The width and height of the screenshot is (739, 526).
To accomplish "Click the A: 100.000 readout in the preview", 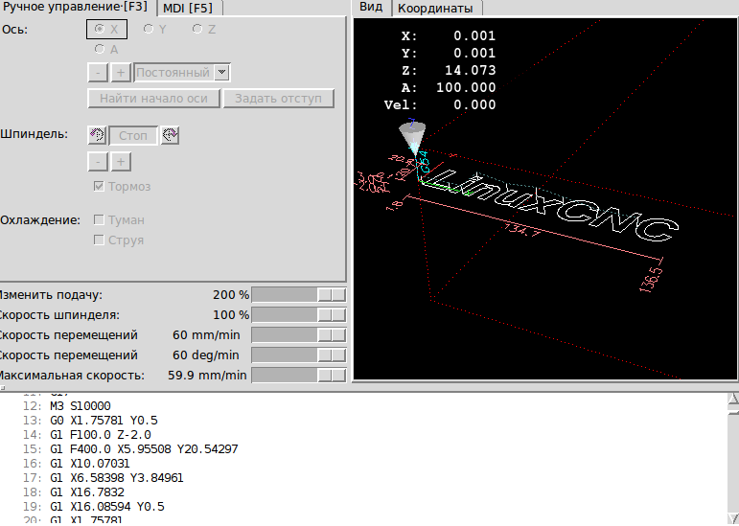I will 449,87.
